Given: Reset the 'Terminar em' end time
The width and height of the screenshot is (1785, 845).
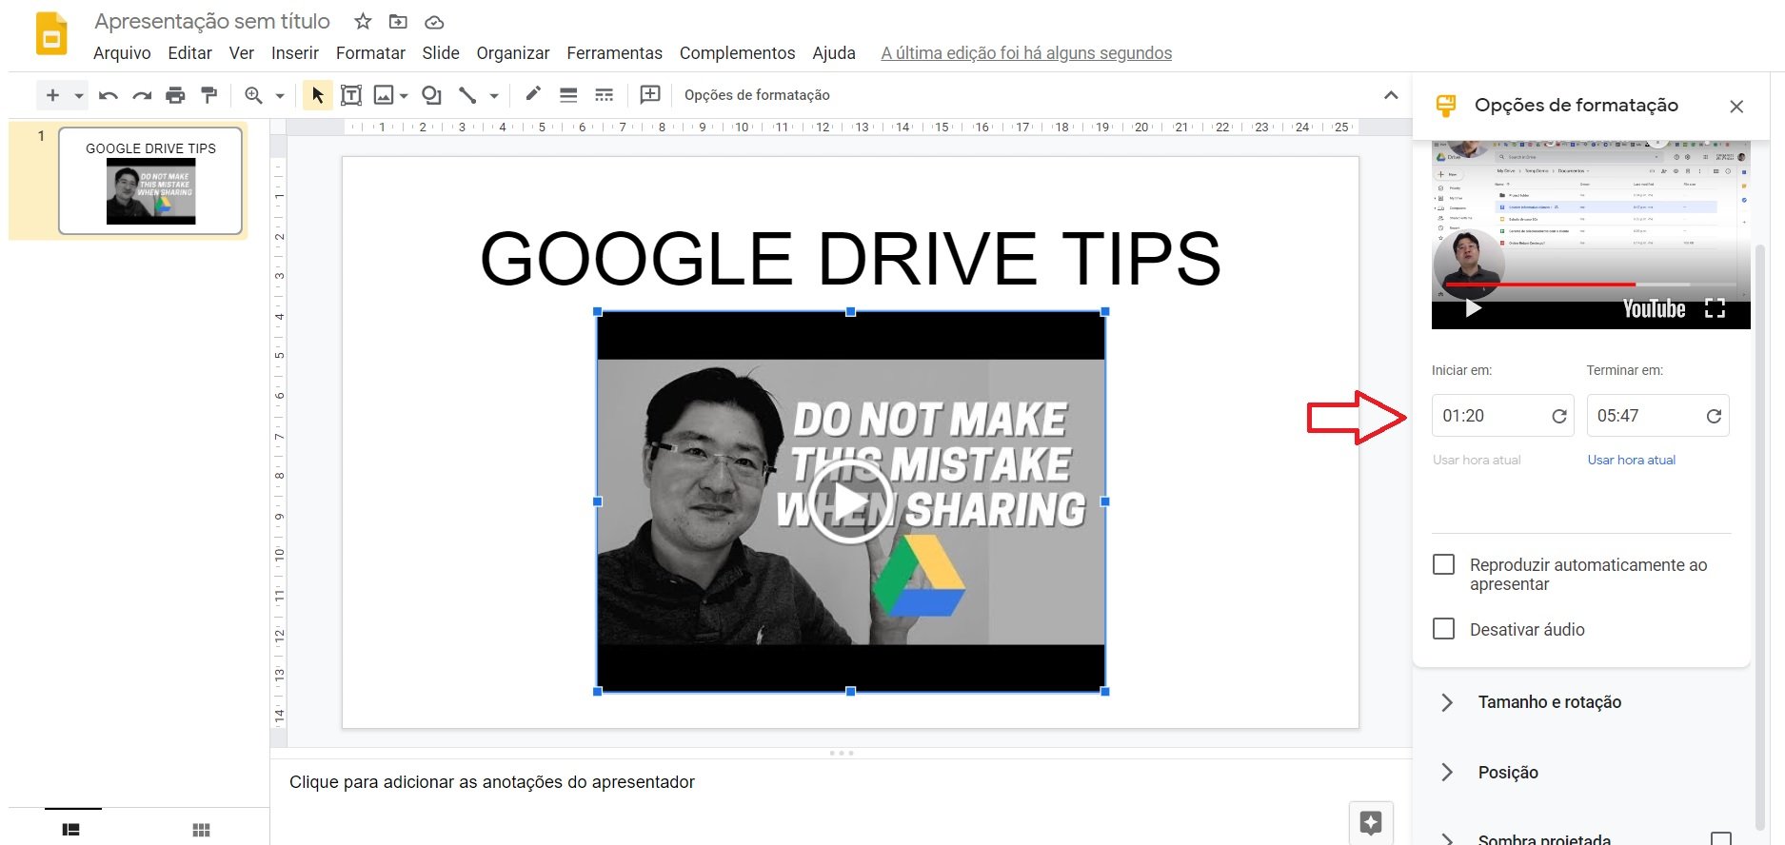Looking at the screenshot, I should tap(1714, 416).
